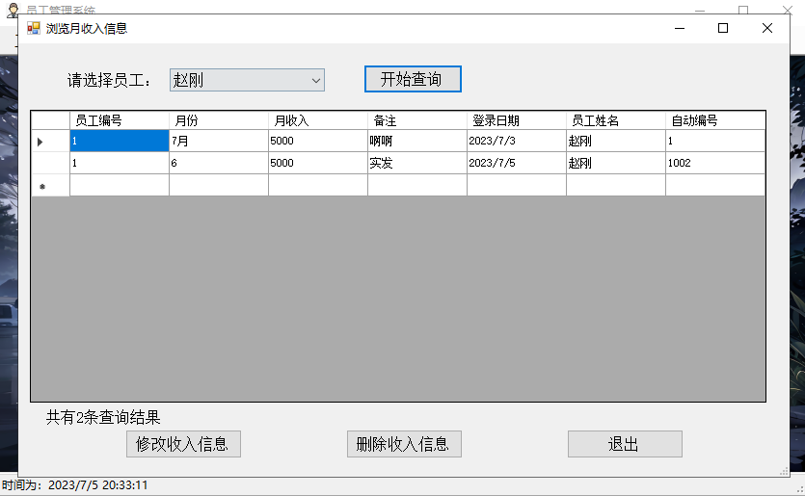Click the 备注 column header

click(417, 120)
